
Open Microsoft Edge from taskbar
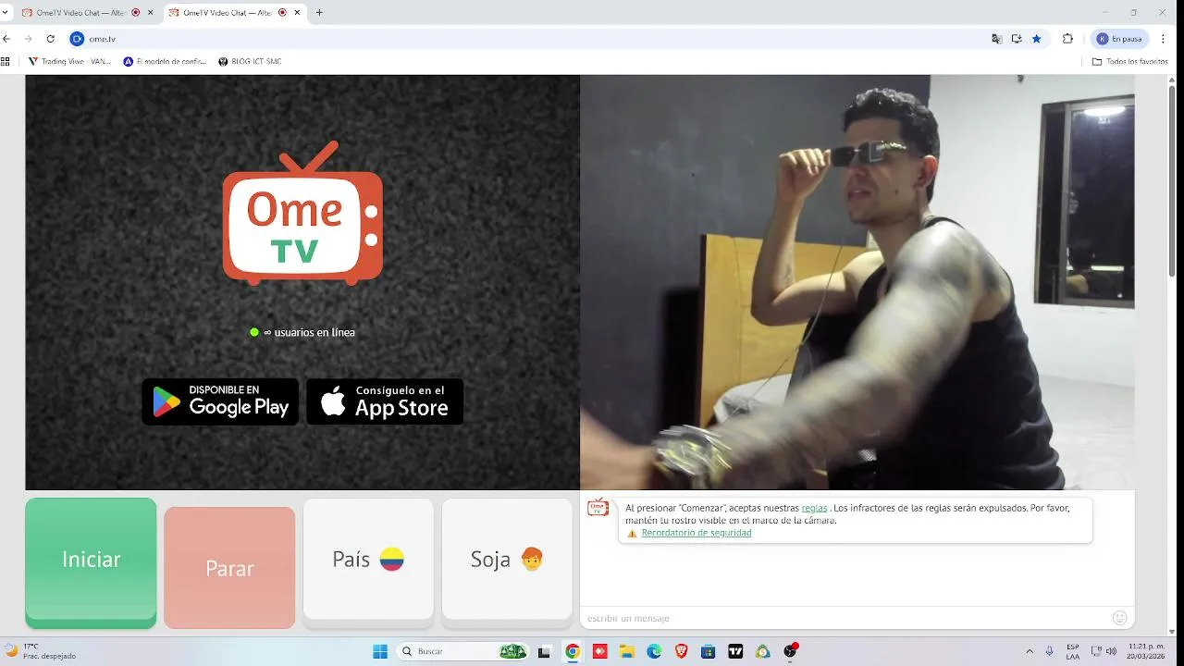coord(654,651)
